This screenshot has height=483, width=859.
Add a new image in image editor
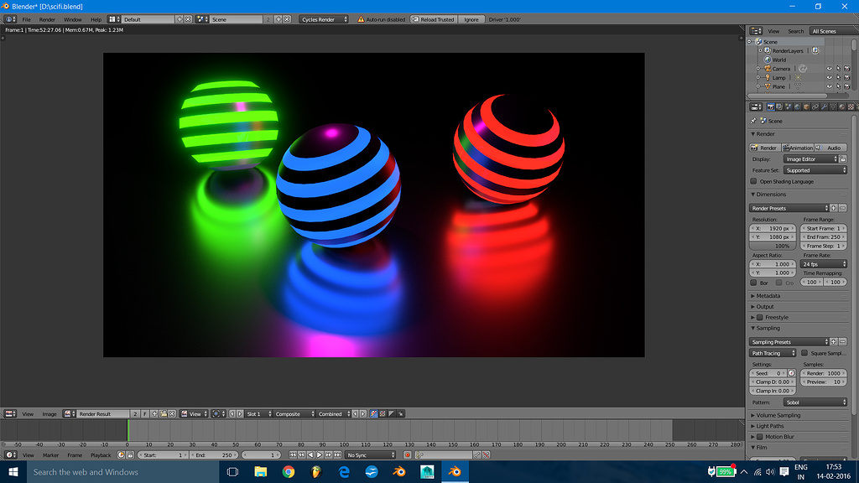click(154, 414)
